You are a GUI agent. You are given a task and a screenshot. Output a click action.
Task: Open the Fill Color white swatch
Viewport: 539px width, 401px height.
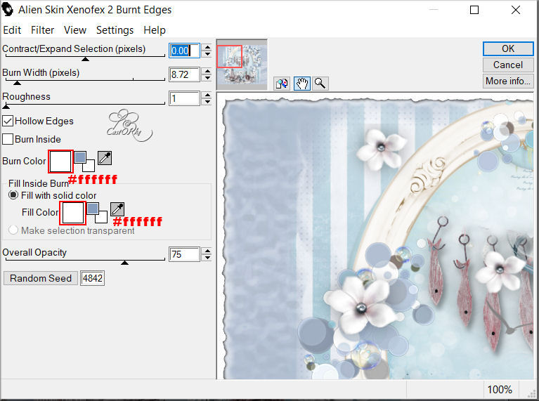pos(73,213)
